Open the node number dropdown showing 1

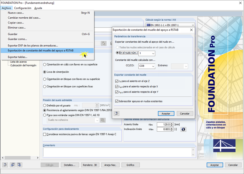tap(147, 53)
